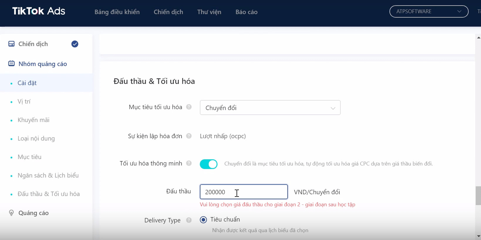This screenshot has height=240, width=481.
Task: Click help icon next to Mục tiêu tối ưu hóa
Action: pyautogui.click(x=189, y=107)
